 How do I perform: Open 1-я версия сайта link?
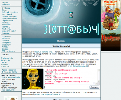pyautogui.click(x=9, y=72)
